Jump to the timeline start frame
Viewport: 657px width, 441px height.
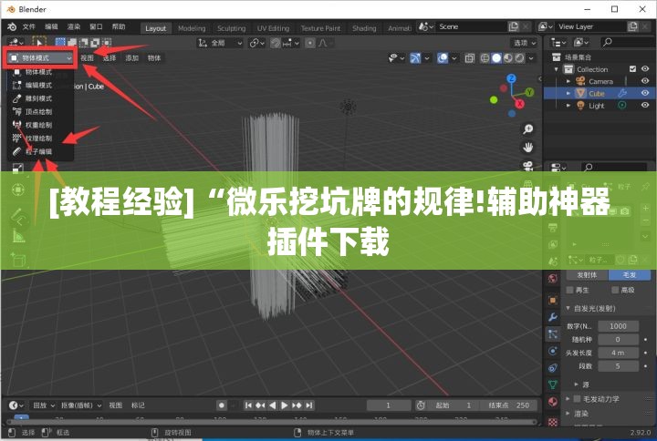point(248,405)
